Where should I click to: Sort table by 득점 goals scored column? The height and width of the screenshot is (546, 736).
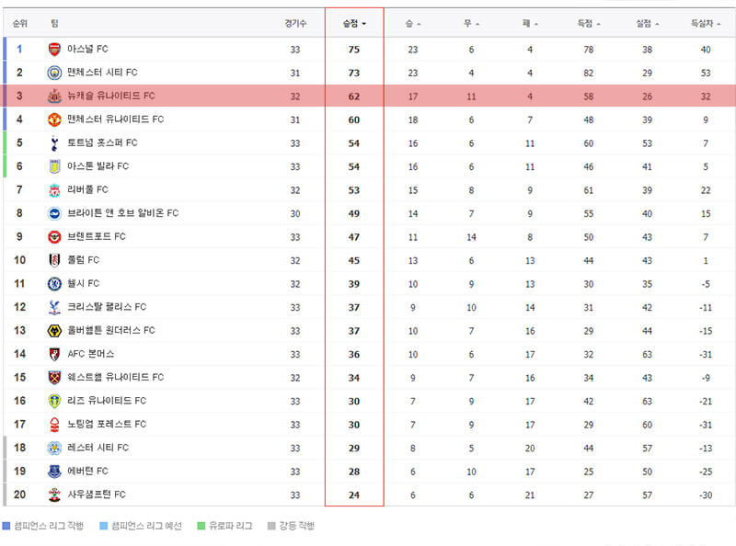(589, 24)
